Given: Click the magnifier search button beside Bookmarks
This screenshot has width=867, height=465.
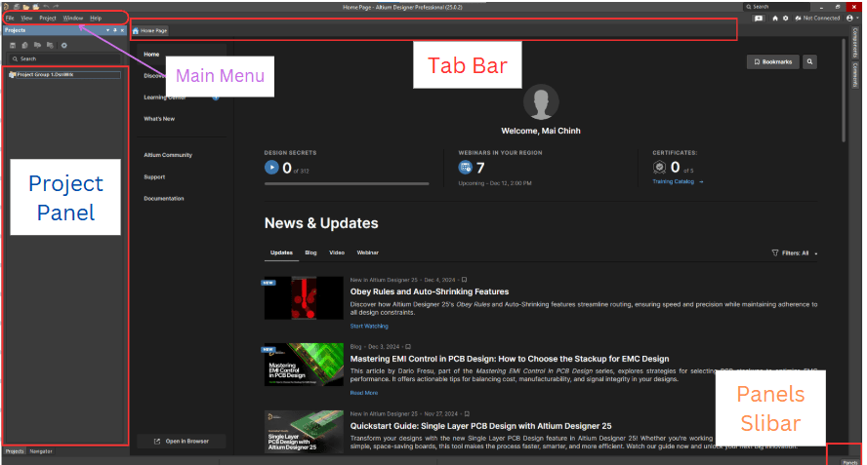Looking at the screenshot, I should coord(809,61).
